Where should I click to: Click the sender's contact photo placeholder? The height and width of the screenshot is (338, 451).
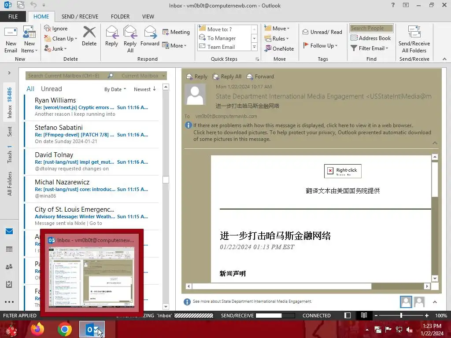coord(195,95)
